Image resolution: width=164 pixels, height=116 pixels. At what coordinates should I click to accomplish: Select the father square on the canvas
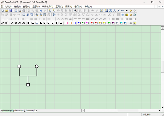click(x=19, y=66)
